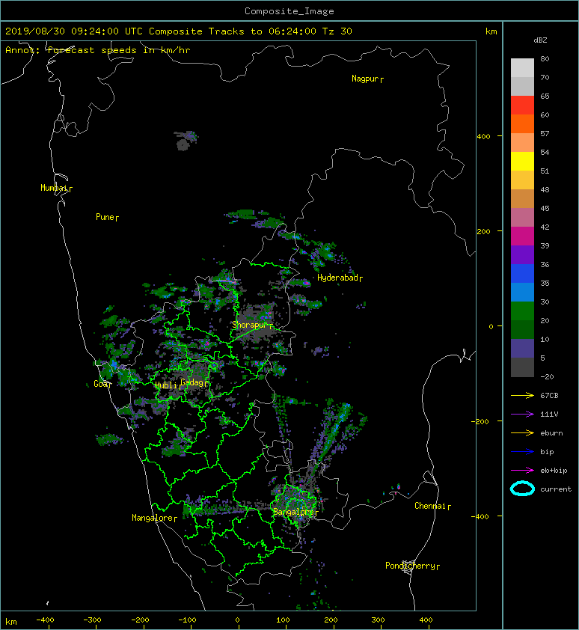579x630 pixels.
Task: Click the Hyderabad city label
Action: pos(337,278)
